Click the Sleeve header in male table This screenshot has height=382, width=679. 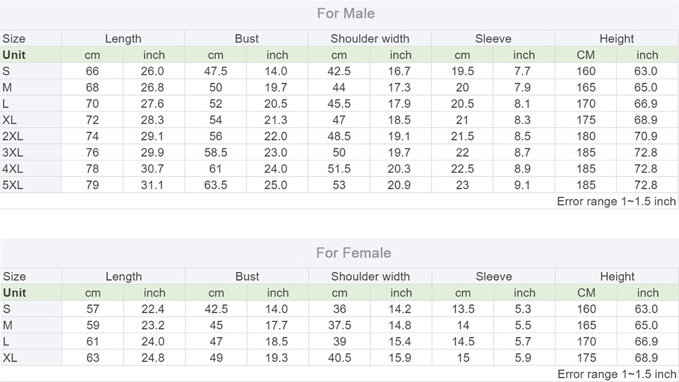[493, 39]
